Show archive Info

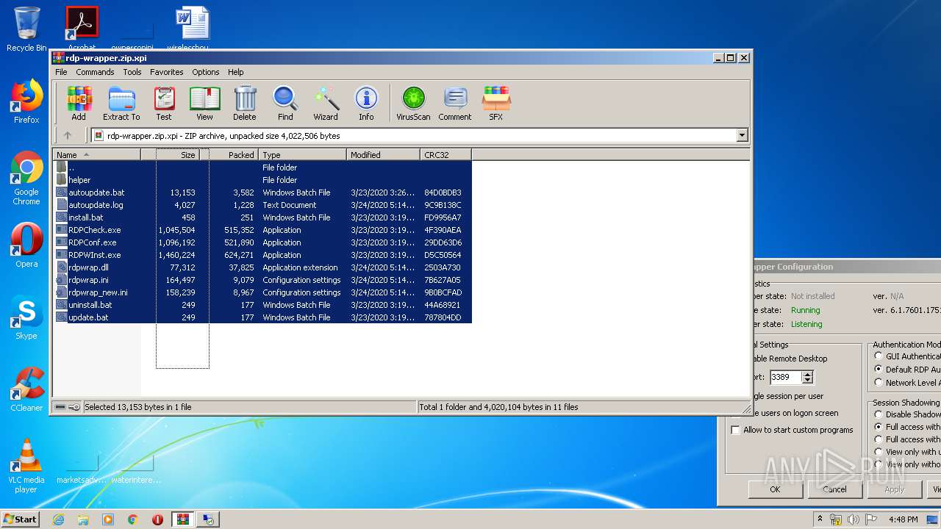click(x=366, y=104)
